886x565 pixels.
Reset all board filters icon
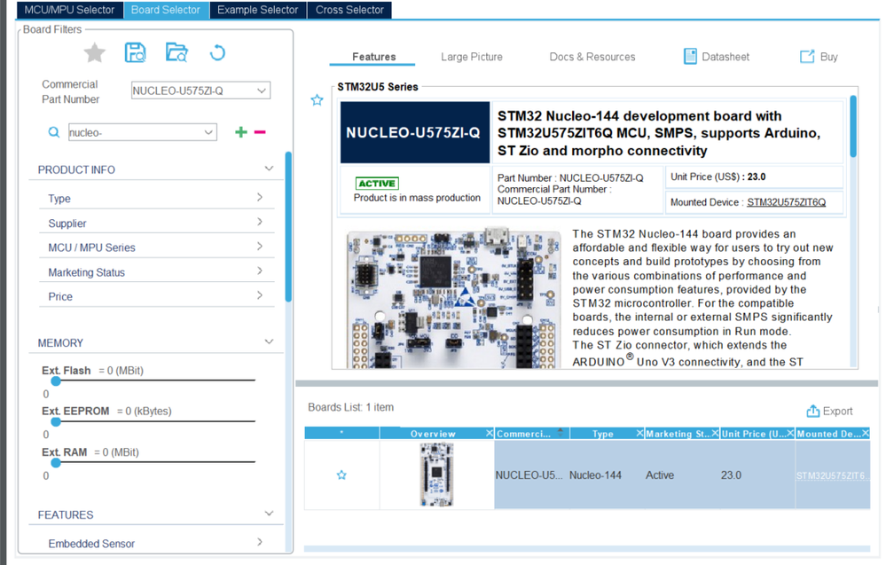coord(217,52)
